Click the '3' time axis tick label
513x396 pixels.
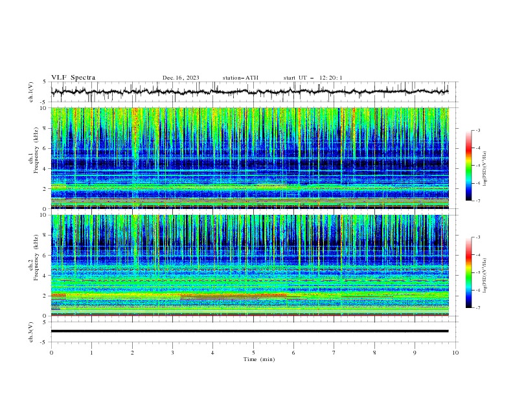[172, 353]
